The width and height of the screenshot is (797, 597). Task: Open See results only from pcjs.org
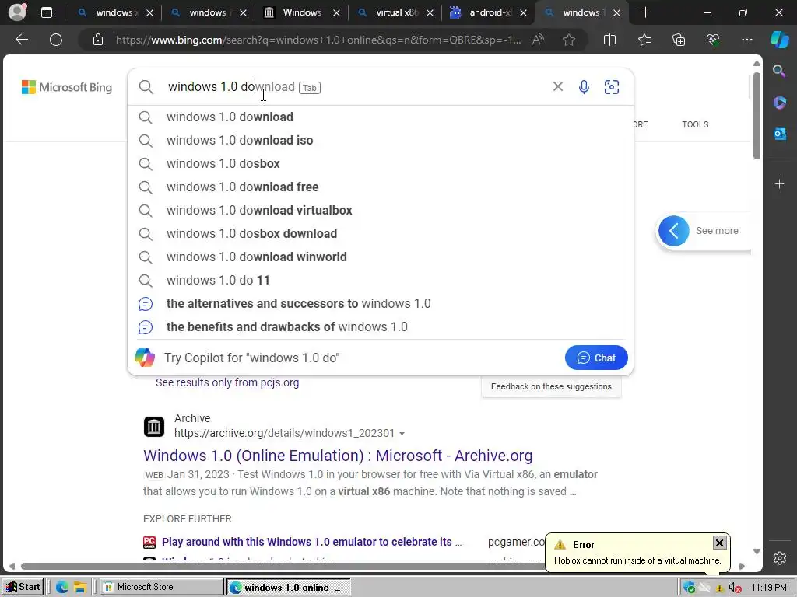(227, 382)
